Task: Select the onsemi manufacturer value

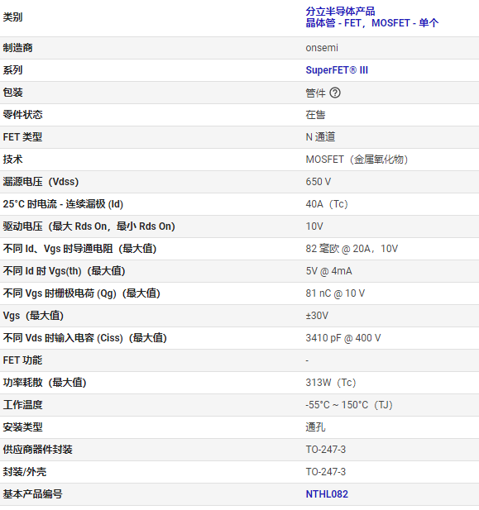Action: coord(322,48)
